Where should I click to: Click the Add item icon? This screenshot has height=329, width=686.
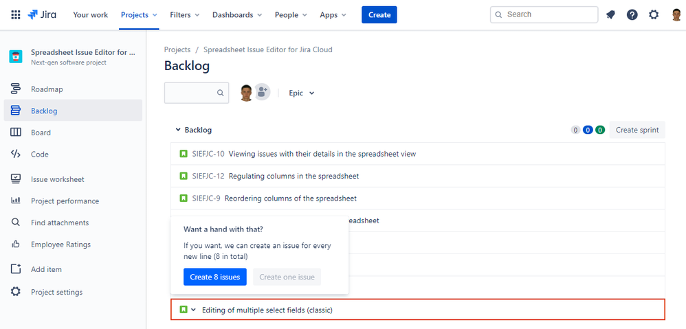[15, 269]
